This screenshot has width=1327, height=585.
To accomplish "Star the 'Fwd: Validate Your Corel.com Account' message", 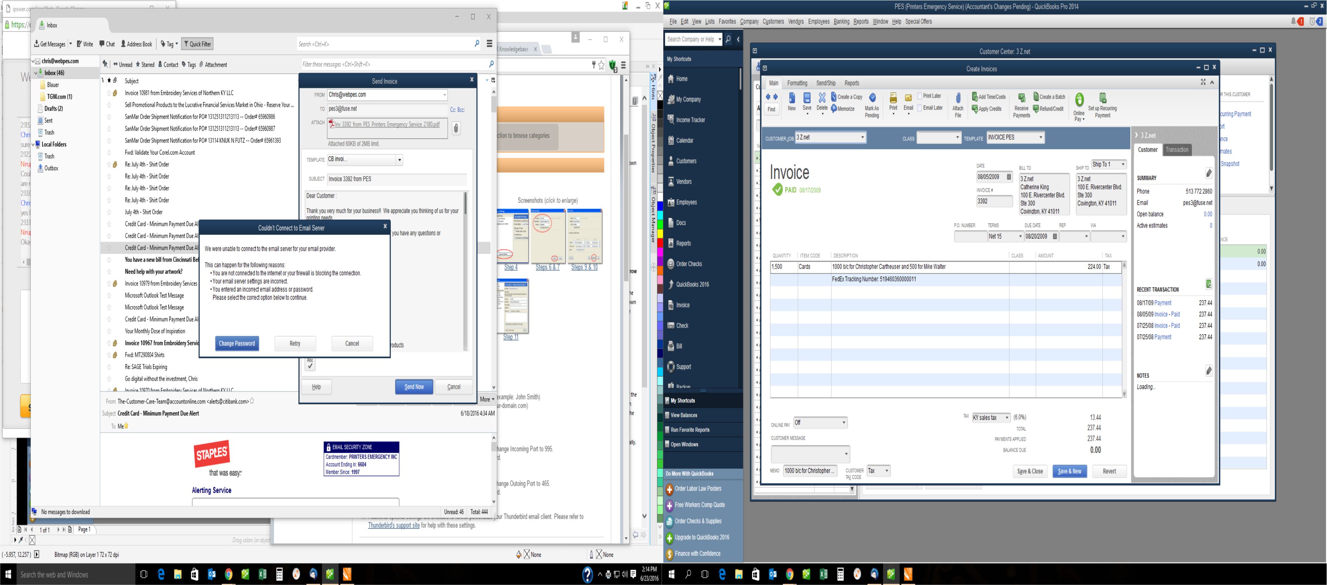I will 109,152.
